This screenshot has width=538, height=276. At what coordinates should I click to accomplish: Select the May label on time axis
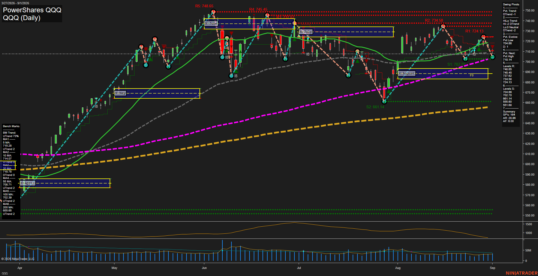[114, 268]
